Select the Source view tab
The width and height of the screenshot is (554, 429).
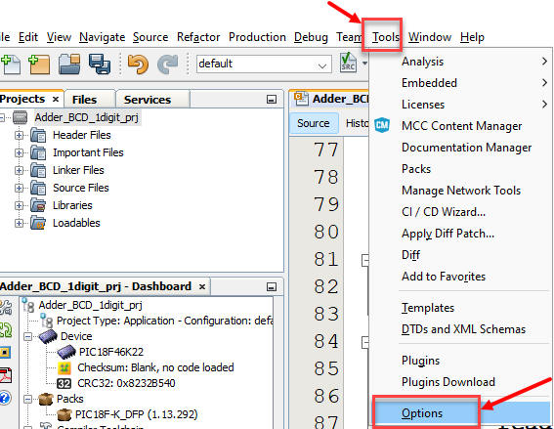tap(314, 123)
